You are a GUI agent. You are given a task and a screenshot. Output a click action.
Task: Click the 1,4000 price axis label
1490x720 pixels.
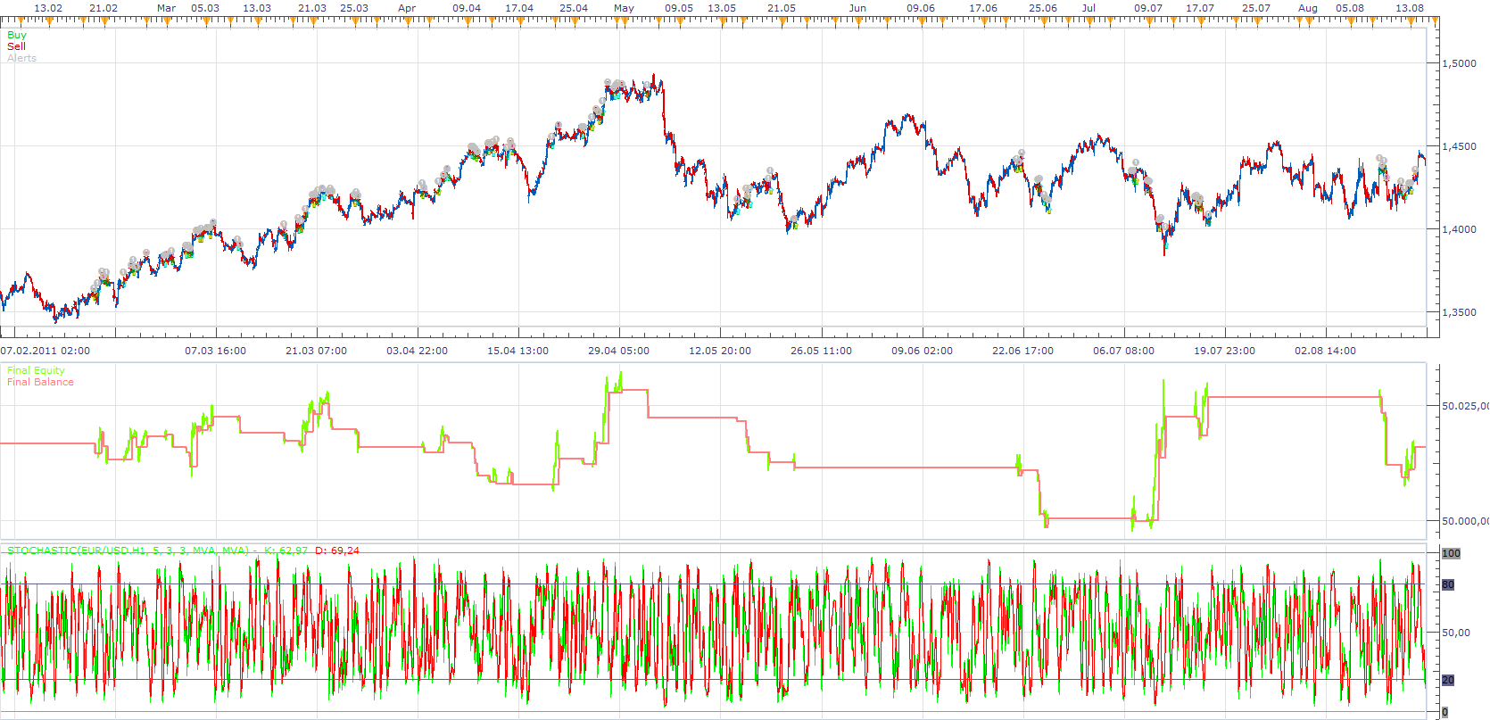1460,229
